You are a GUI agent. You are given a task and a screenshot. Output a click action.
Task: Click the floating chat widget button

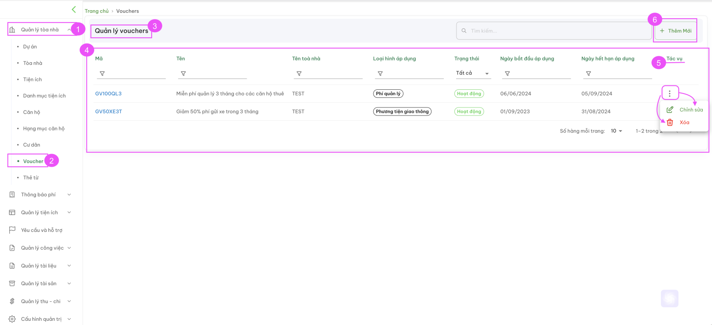pos(670,299)
